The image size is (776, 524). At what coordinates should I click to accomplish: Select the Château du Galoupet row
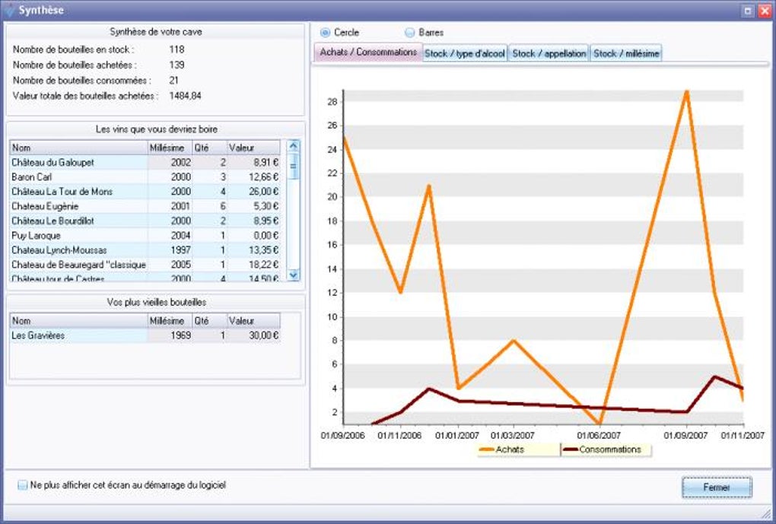click(145, 162)
